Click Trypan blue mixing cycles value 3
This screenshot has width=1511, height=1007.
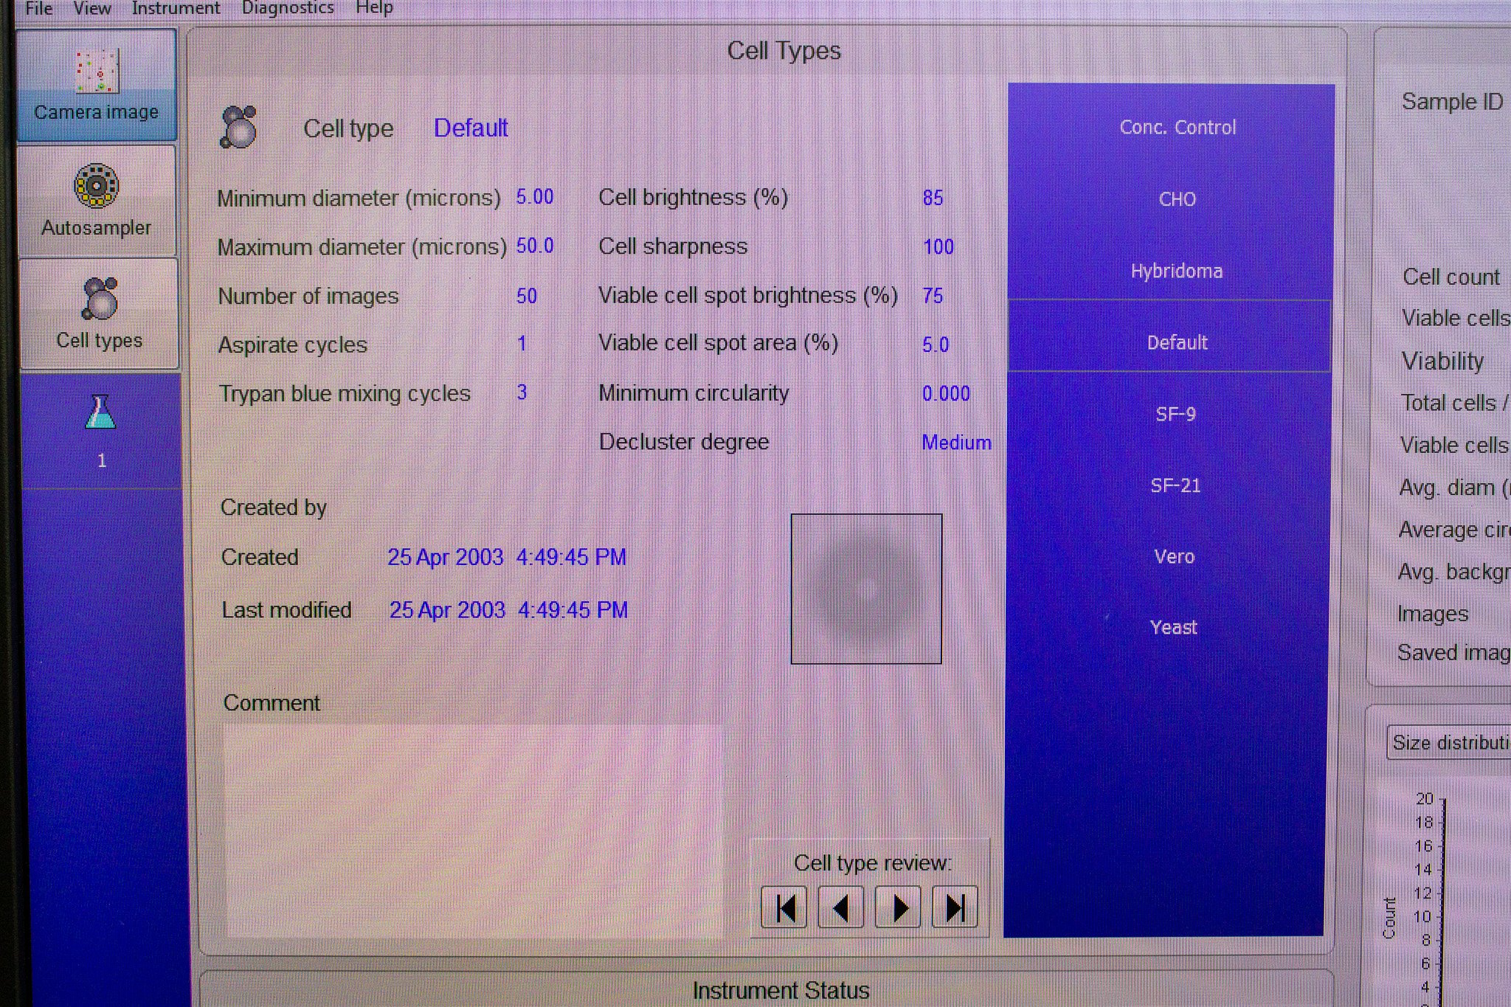[522, 392]
